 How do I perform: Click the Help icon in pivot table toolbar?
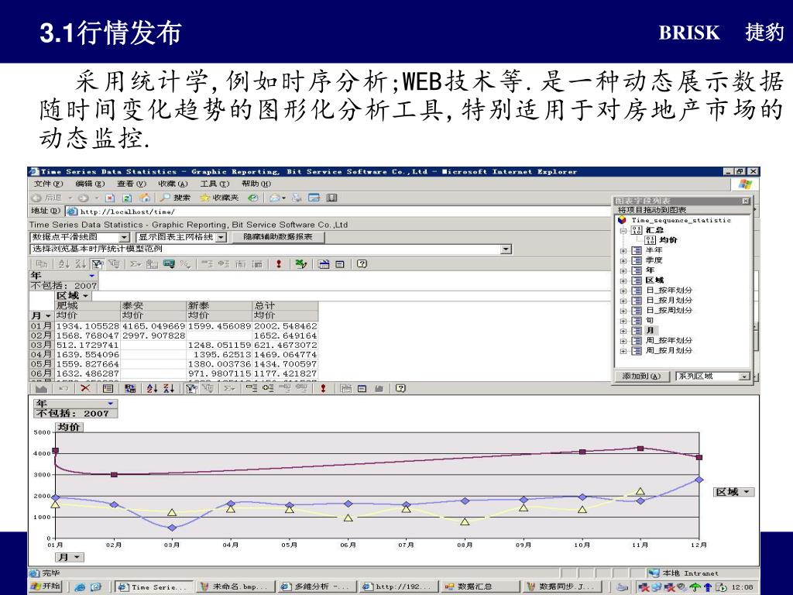362,263
